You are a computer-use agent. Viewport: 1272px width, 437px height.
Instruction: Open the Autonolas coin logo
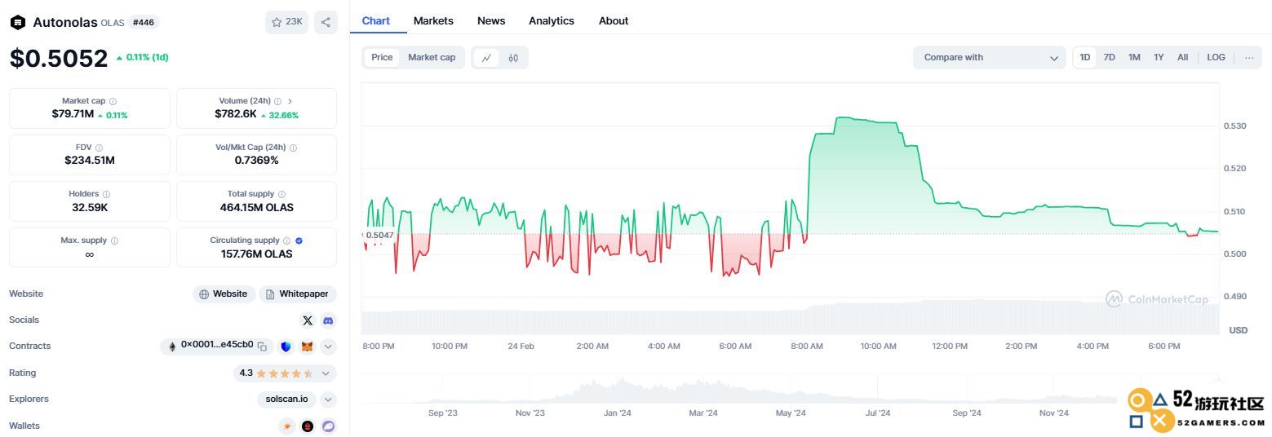(18, 23)
